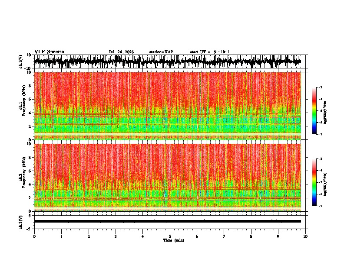Click the 3 minute tick on time axis

click(x=116, y=236)
